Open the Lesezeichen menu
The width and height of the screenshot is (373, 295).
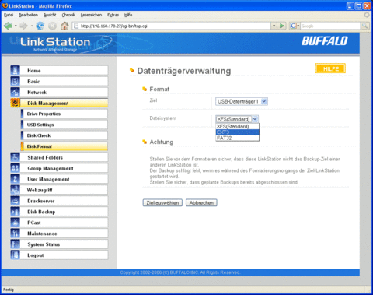[x=91, y=15]
